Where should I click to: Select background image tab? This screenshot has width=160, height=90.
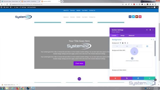click(137, 46)
